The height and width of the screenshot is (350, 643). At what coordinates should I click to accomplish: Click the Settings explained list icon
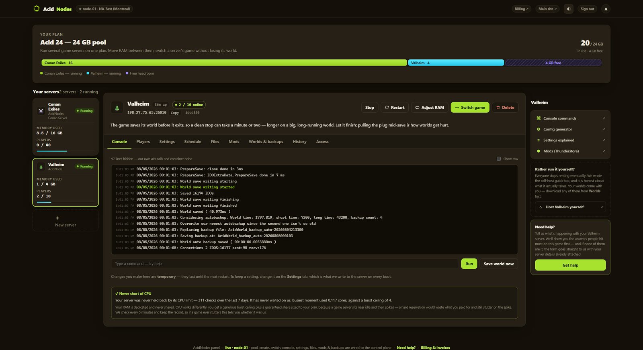(539, 140)
